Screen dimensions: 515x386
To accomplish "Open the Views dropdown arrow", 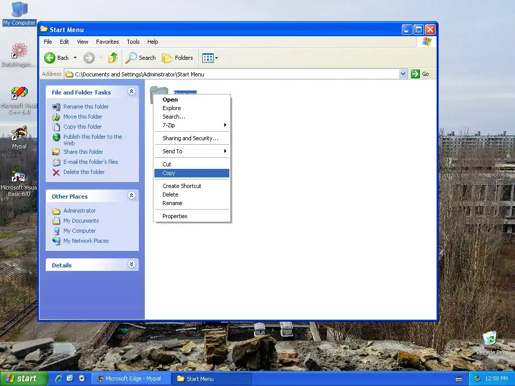I will click(216, 58).
